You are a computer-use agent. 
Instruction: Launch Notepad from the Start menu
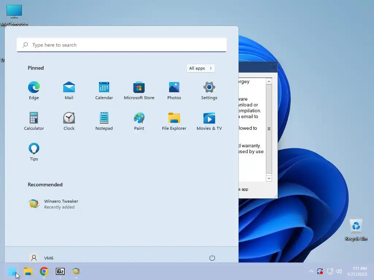click(104, 121)
